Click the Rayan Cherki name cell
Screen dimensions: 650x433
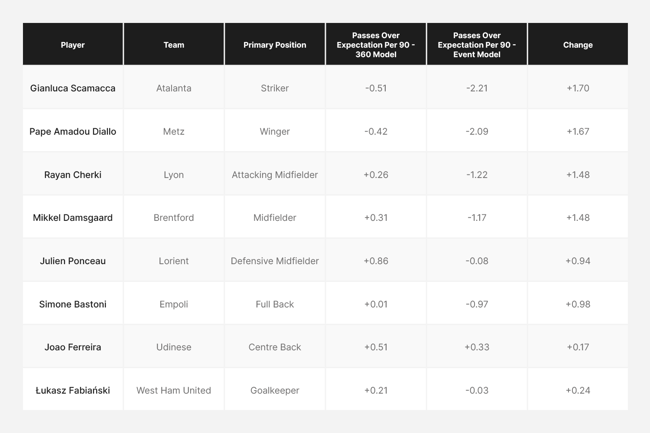73,174
